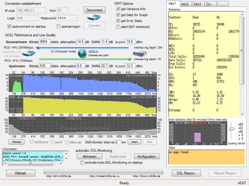Click the v8.07 version label
This screenshot has height=186, width=249.
(x=242, y=183)
